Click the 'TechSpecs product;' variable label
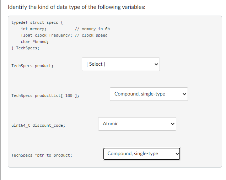The image size is (226, 180). pyautogui.click(x=32, y=66)
